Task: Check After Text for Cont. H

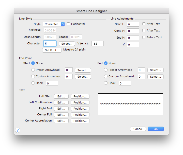Action: point(144,30)
